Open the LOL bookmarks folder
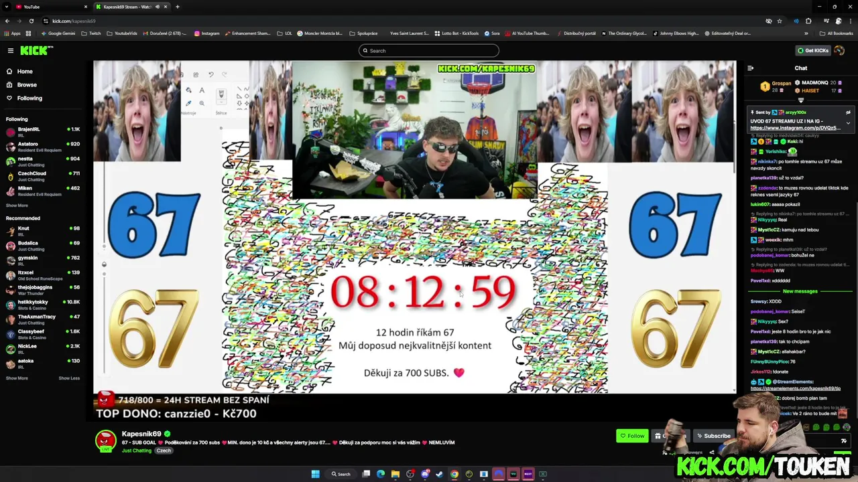858x482 pixels. coord(285,33)
